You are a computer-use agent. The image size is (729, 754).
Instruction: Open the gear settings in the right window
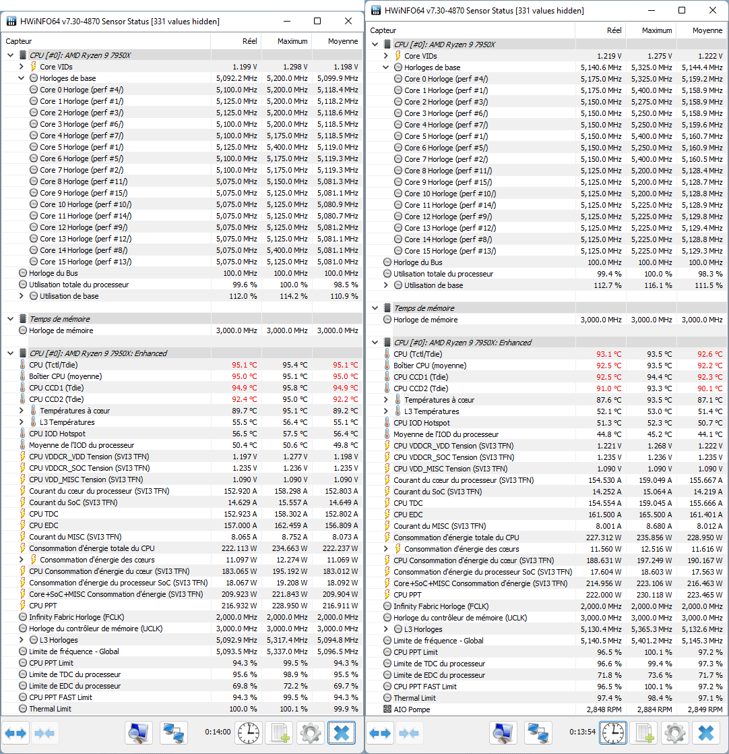(x=674, y=733)
